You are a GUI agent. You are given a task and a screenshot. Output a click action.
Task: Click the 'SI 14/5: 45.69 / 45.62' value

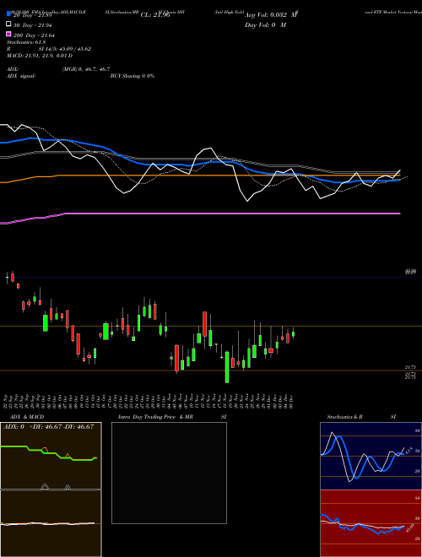[x=65, y=49]
